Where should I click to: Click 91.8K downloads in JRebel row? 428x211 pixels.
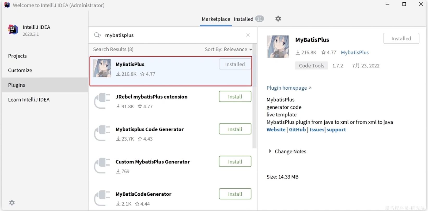(125, 106)
